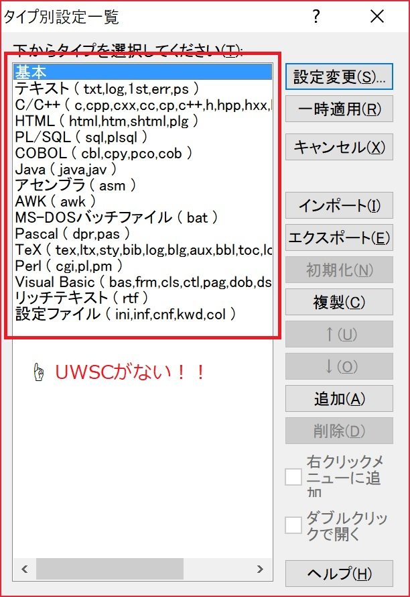Image resolution: width=410 pixels, height=597 pixels.
Task: Select PL/SQL ( sql,plsql ) entry
Action: coord(143,137)
